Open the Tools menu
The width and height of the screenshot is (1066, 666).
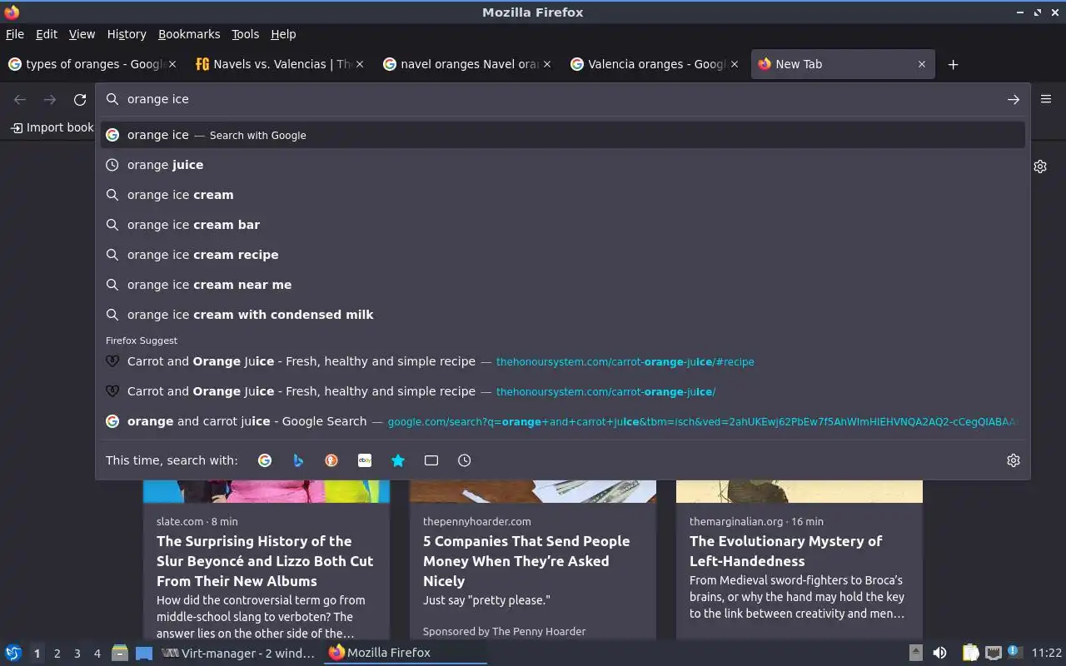point(245,34)
